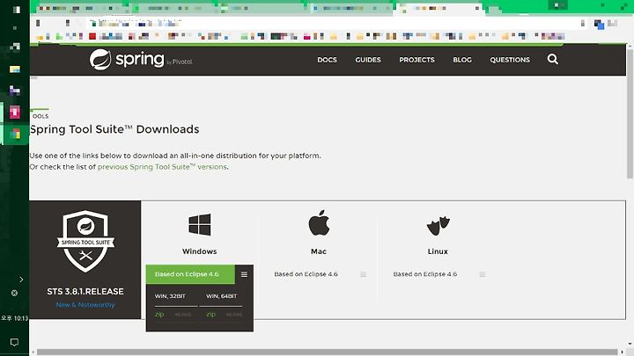Click the WIN, 32BIT label
The image size is (634, 356).
coord(170,296)
